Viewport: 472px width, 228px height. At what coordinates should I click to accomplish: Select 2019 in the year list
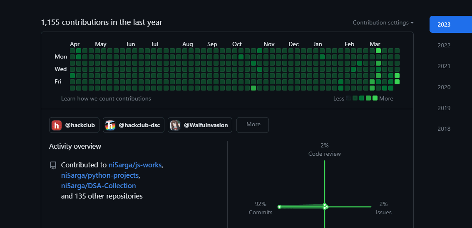tap(444, 108)
